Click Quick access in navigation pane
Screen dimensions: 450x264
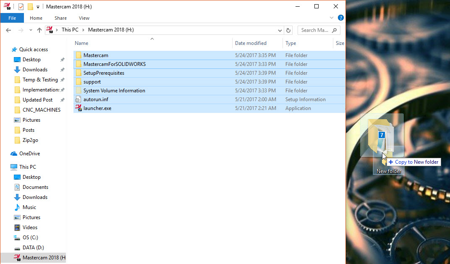[33, 50]
